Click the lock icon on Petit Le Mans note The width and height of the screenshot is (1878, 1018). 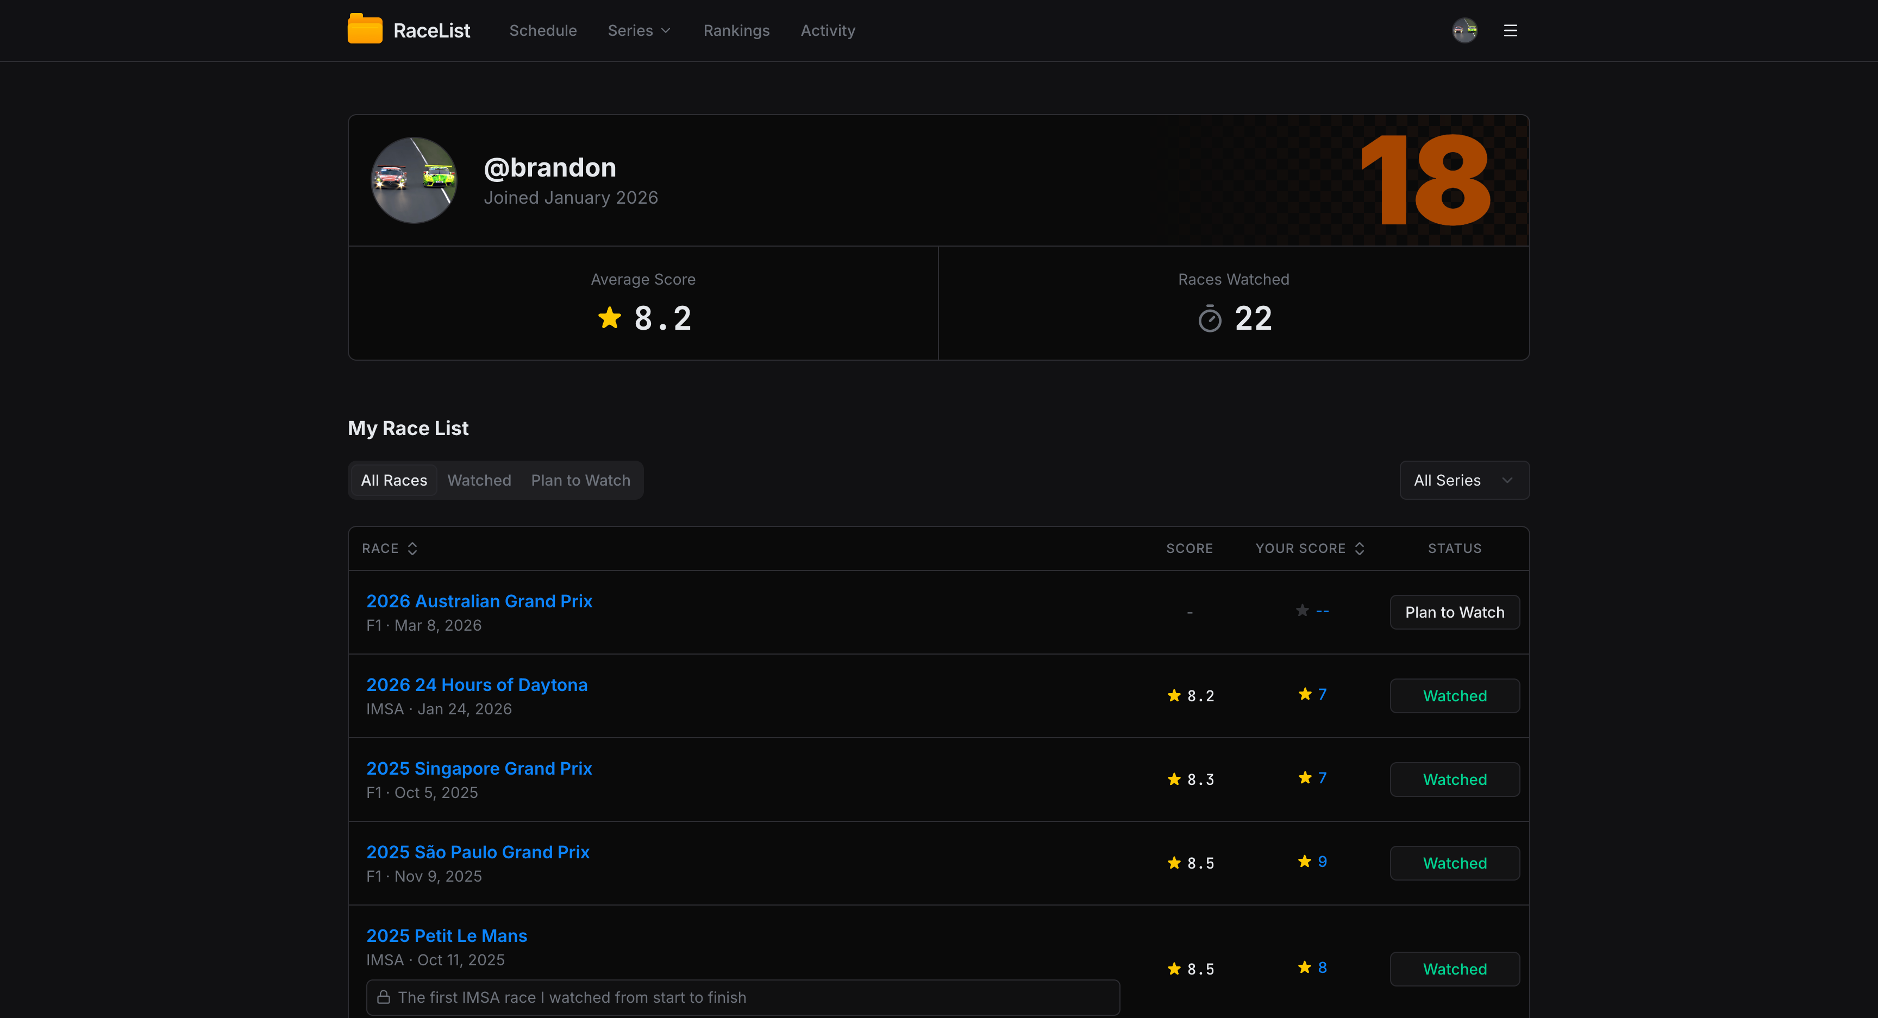coord(384,997)
